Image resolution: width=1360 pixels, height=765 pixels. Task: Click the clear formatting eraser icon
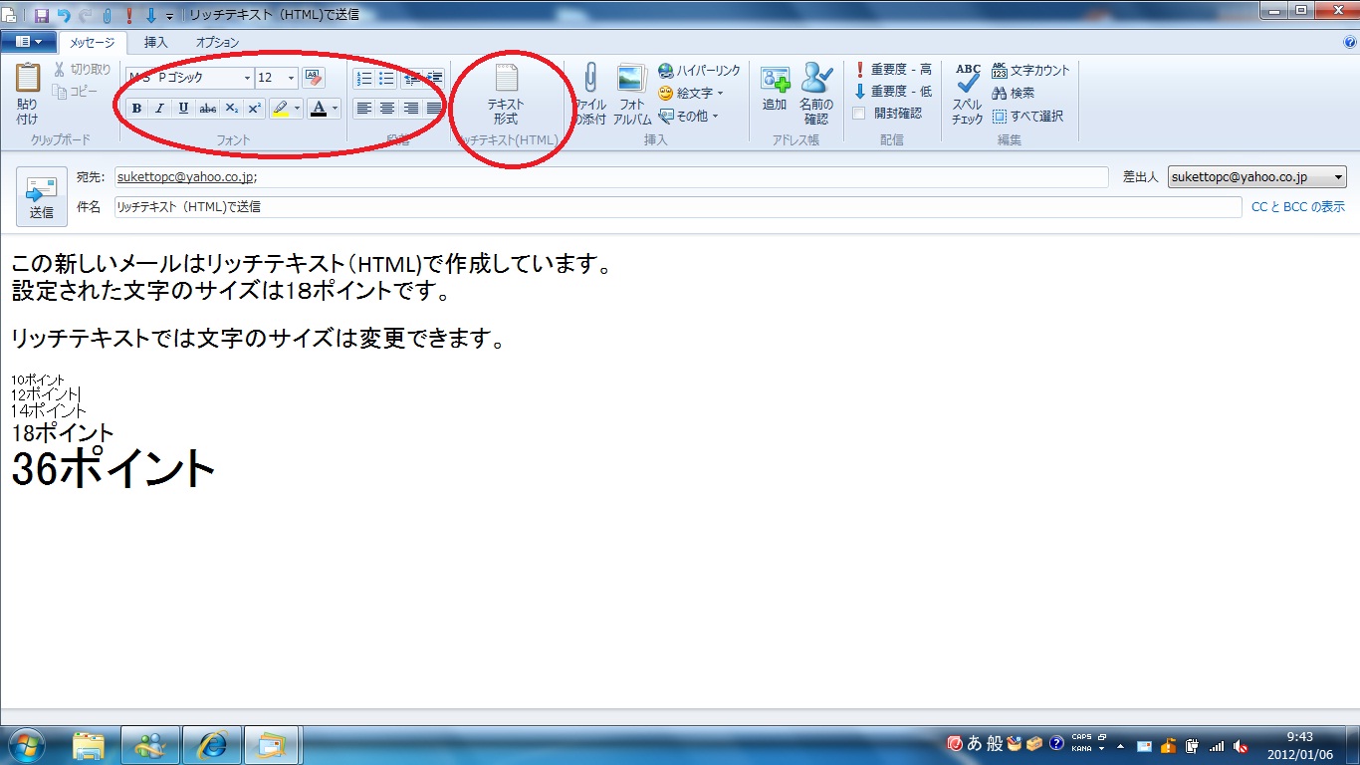pyautogui.click(x=314, y=78)
